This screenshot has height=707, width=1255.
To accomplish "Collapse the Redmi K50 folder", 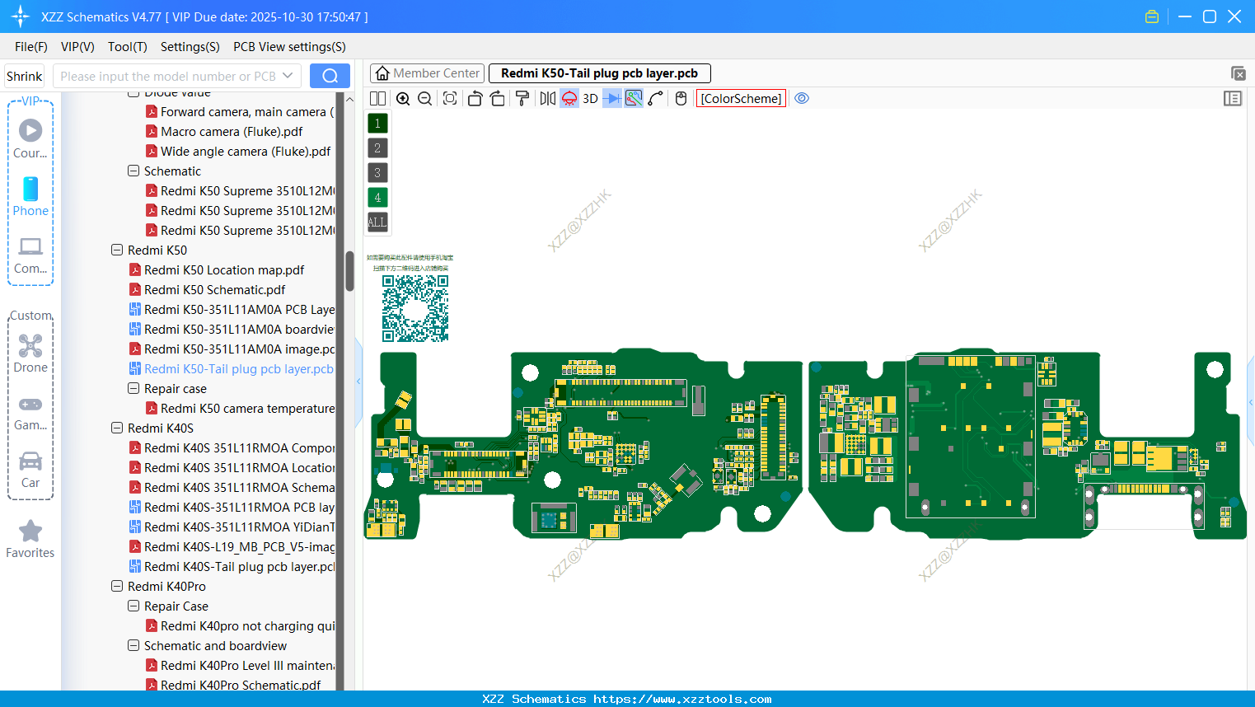I will pos(117,250).
